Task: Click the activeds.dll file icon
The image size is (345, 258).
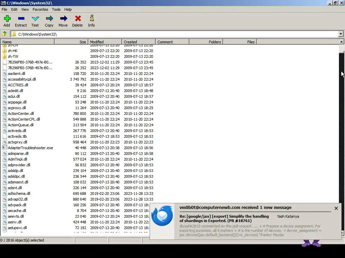Action: (5, 131)
